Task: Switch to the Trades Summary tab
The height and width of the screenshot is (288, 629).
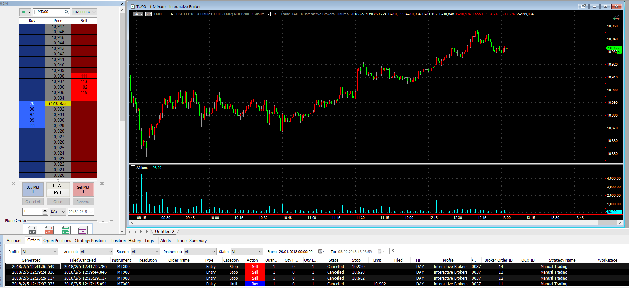Action: coord(191,241)
